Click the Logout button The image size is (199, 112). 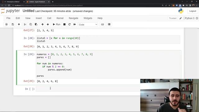coord(193,11)
